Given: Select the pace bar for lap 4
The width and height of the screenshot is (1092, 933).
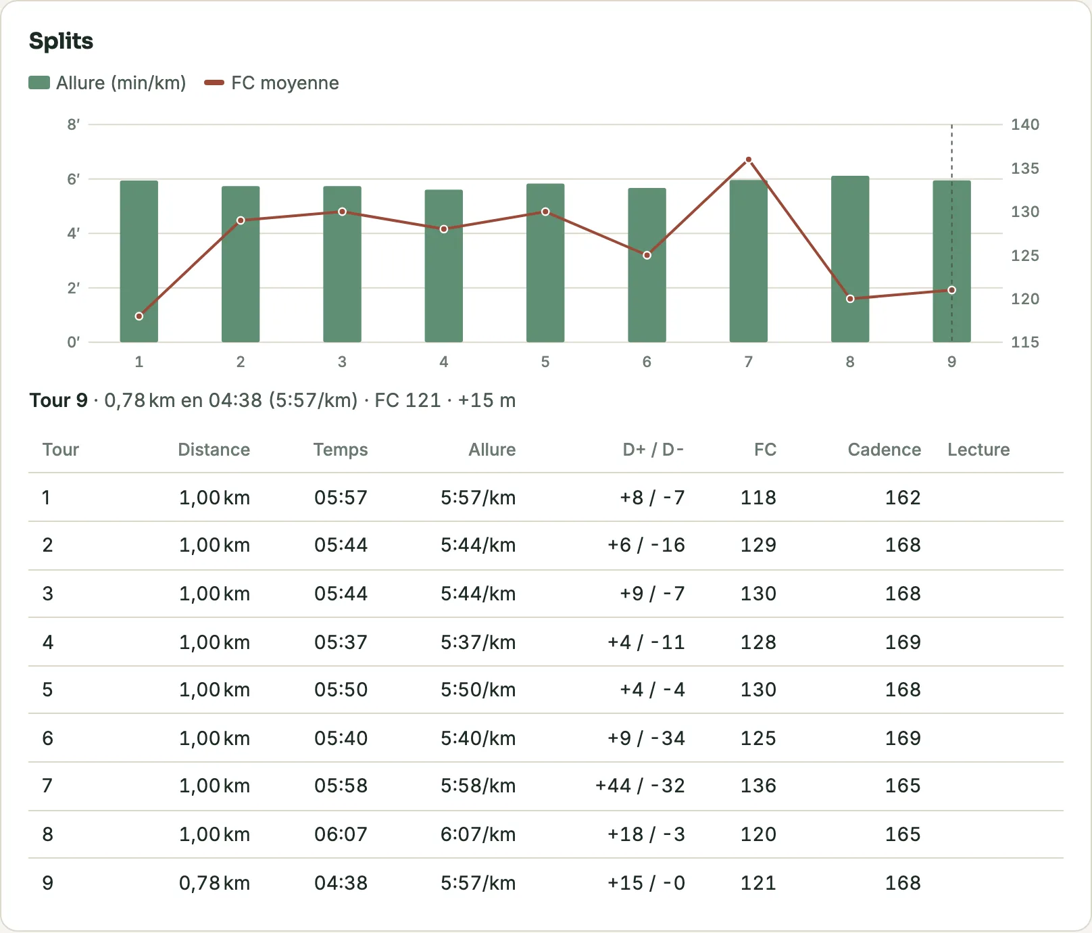Looking at the screenshot, I should click(x=444, y=266).
